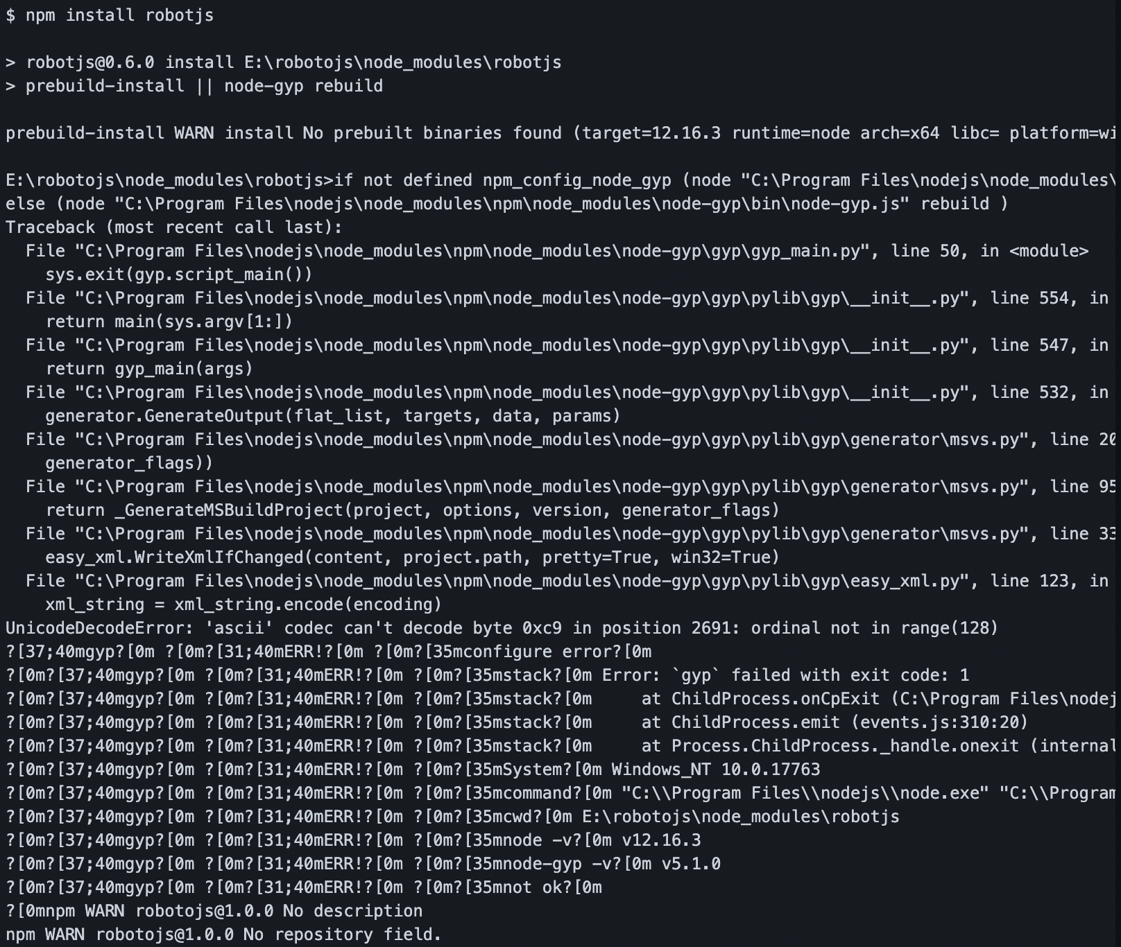Click the 'return main(sys.argv[1:])' line

point(169,322)
